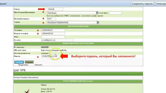Click the 'Шаг №6' heading
166x93 pixels.
[x=19, y=70]
